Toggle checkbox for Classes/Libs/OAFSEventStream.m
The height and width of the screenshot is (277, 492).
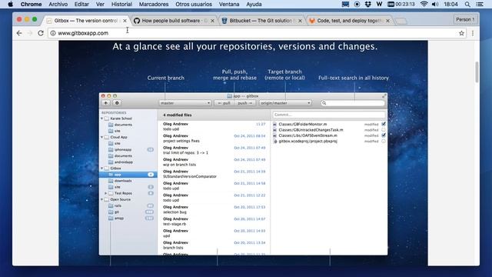pos(384,135)
